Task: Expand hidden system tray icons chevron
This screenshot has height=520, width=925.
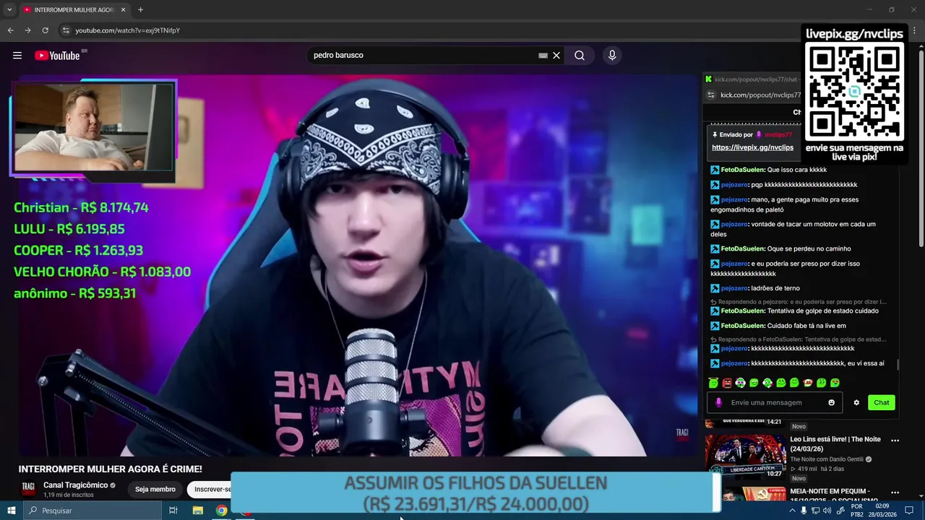Action: tap(792, 511)
